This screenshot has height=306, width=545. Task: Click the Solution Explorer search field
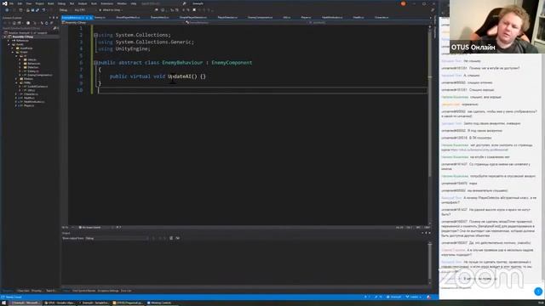pyautogui.click(x=28, y=28)
